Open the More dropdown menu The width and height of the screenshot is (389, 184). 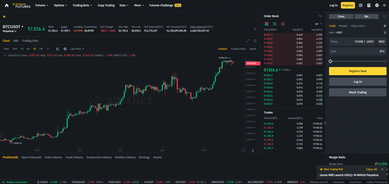point(139,5)
